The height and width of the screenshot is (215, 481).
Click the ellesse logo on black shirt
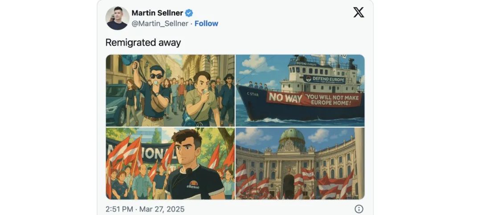click(194, 184)
